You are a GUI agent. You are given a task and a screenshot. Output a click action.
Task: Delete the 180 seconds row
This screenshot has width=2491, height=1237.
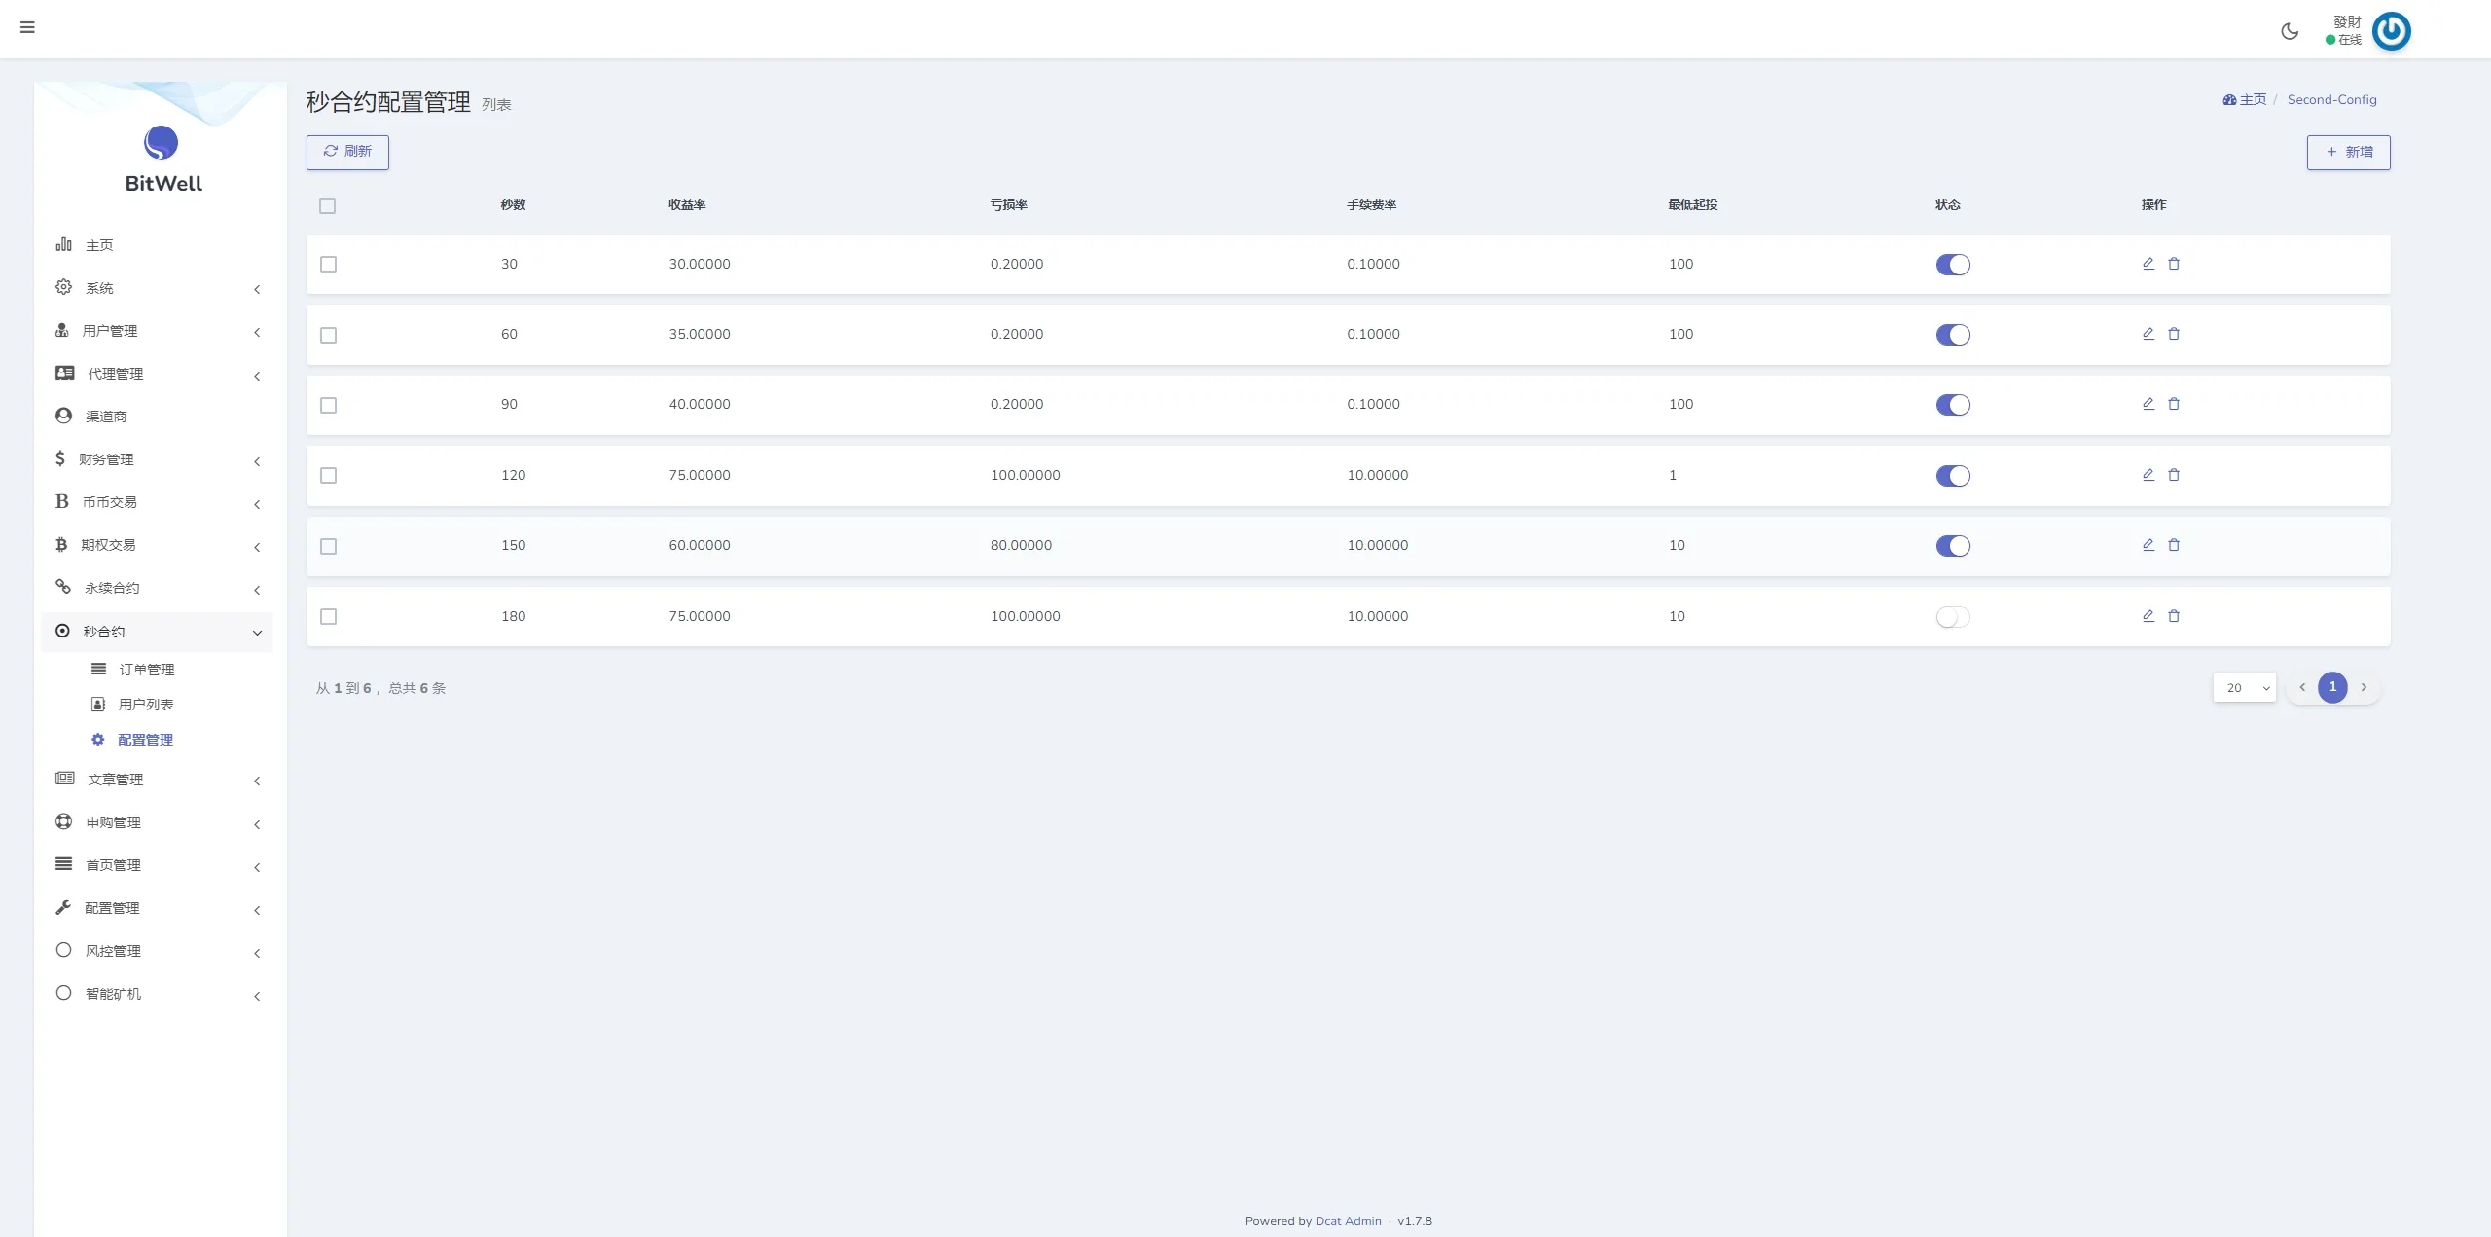2174,616
